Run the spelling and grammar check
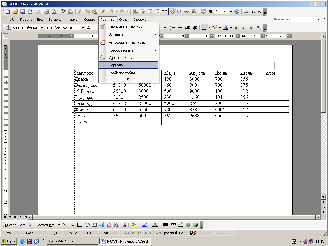Viewport: 328px width, 246px height. [x=63, y=12]
